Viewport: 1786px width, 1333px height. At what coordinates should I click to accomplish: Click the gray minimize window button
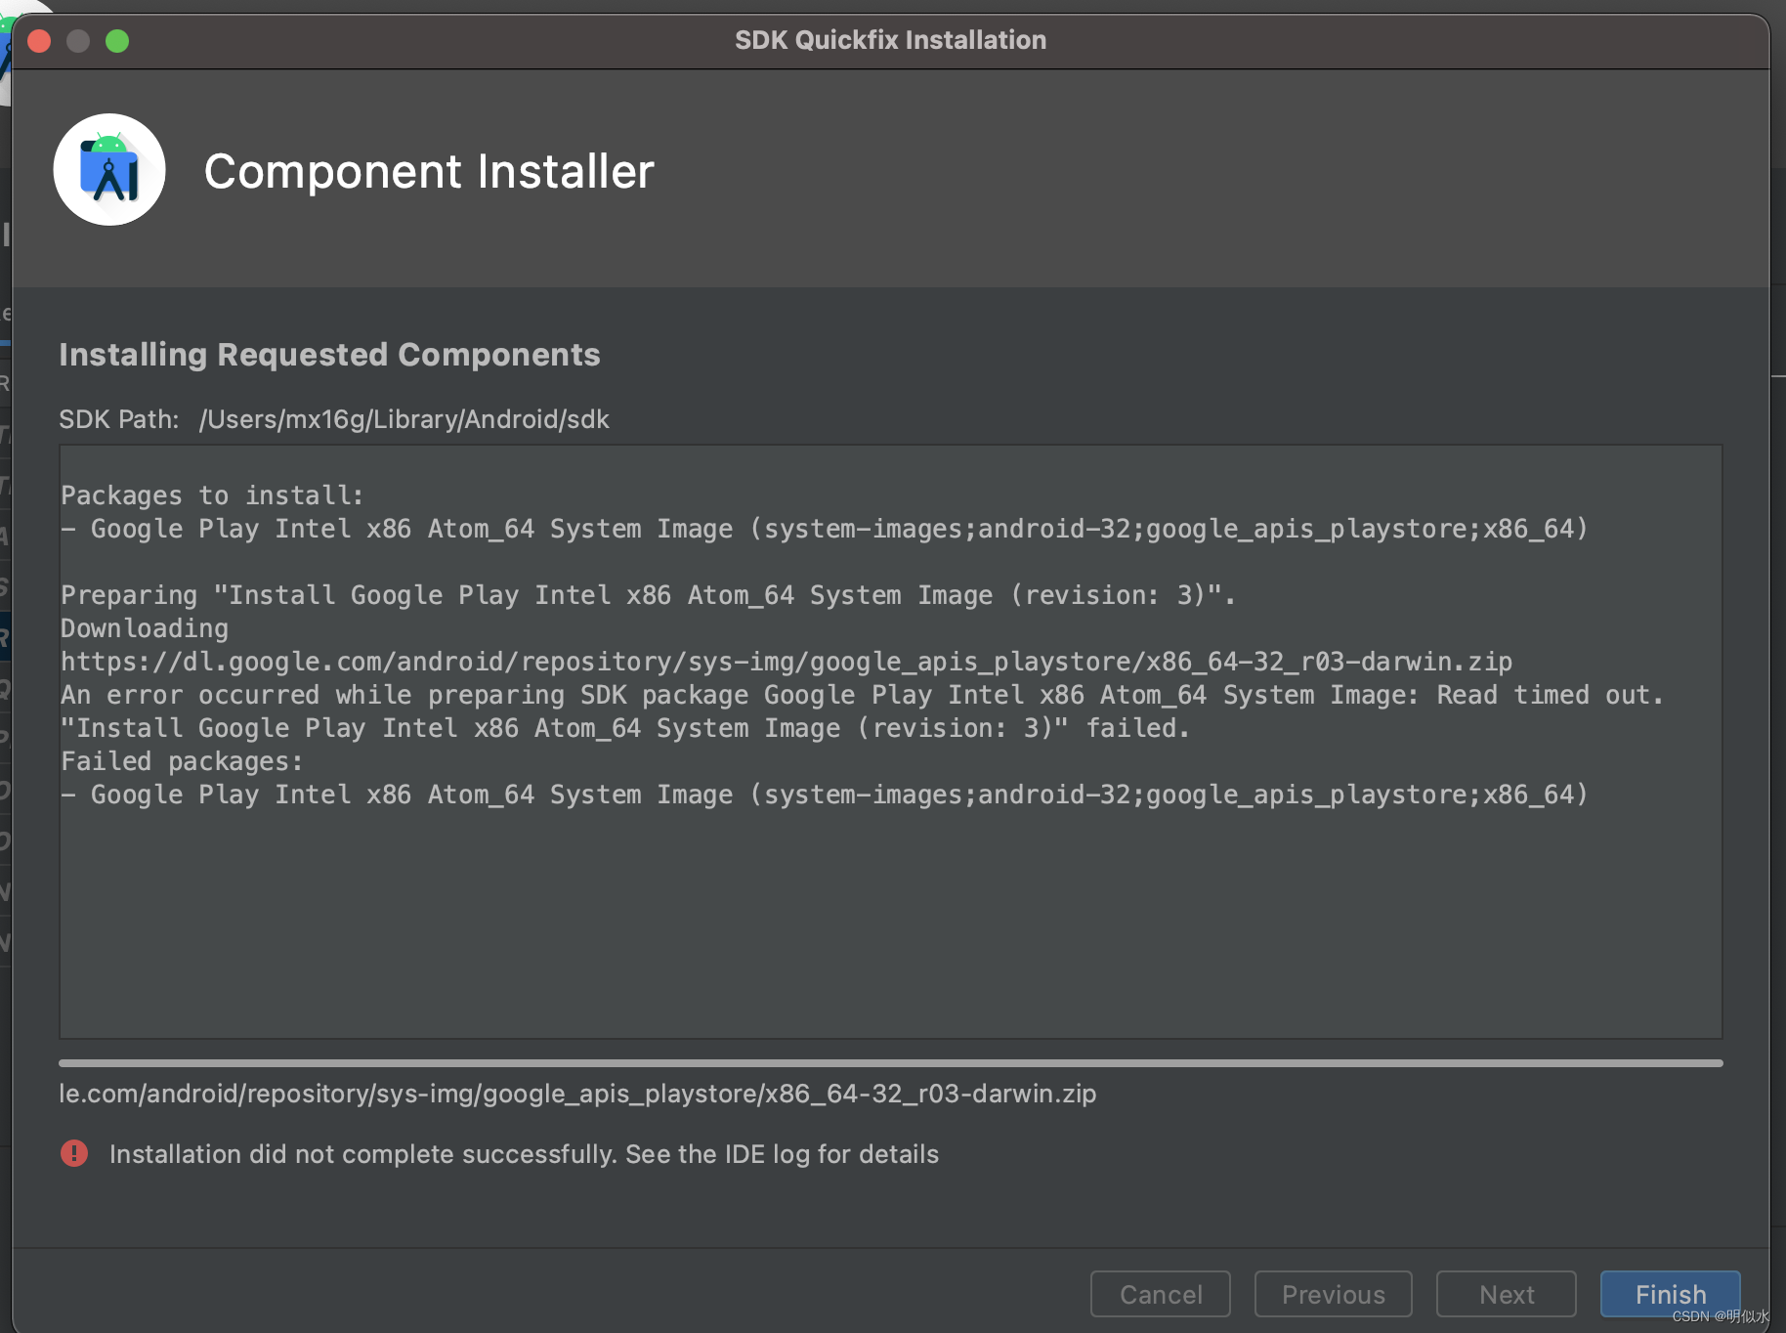(78, 41)
